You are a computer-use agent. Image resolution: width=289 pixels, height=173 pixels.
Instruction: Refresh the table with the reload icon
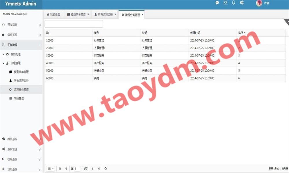[105, 169]
